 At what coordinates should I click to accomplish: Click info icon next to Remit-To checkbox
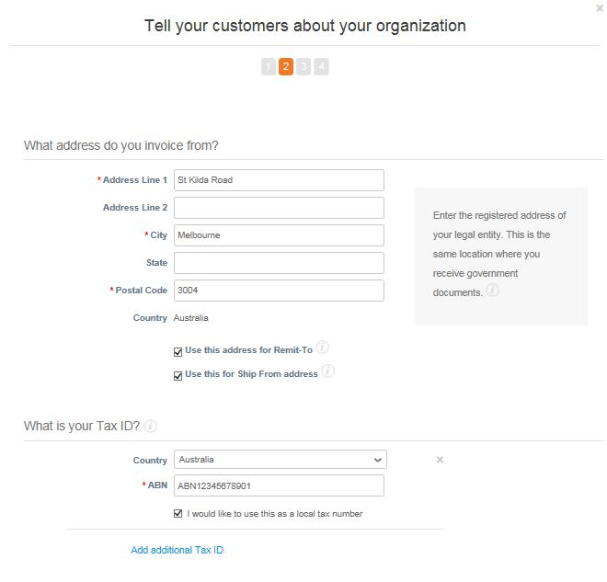[323, 348]
